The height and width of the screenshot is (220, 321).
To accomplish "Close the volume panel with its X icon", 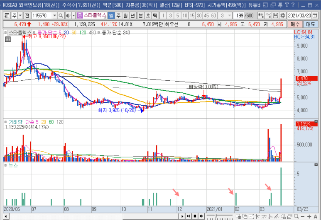I will [x=316, y=121].
